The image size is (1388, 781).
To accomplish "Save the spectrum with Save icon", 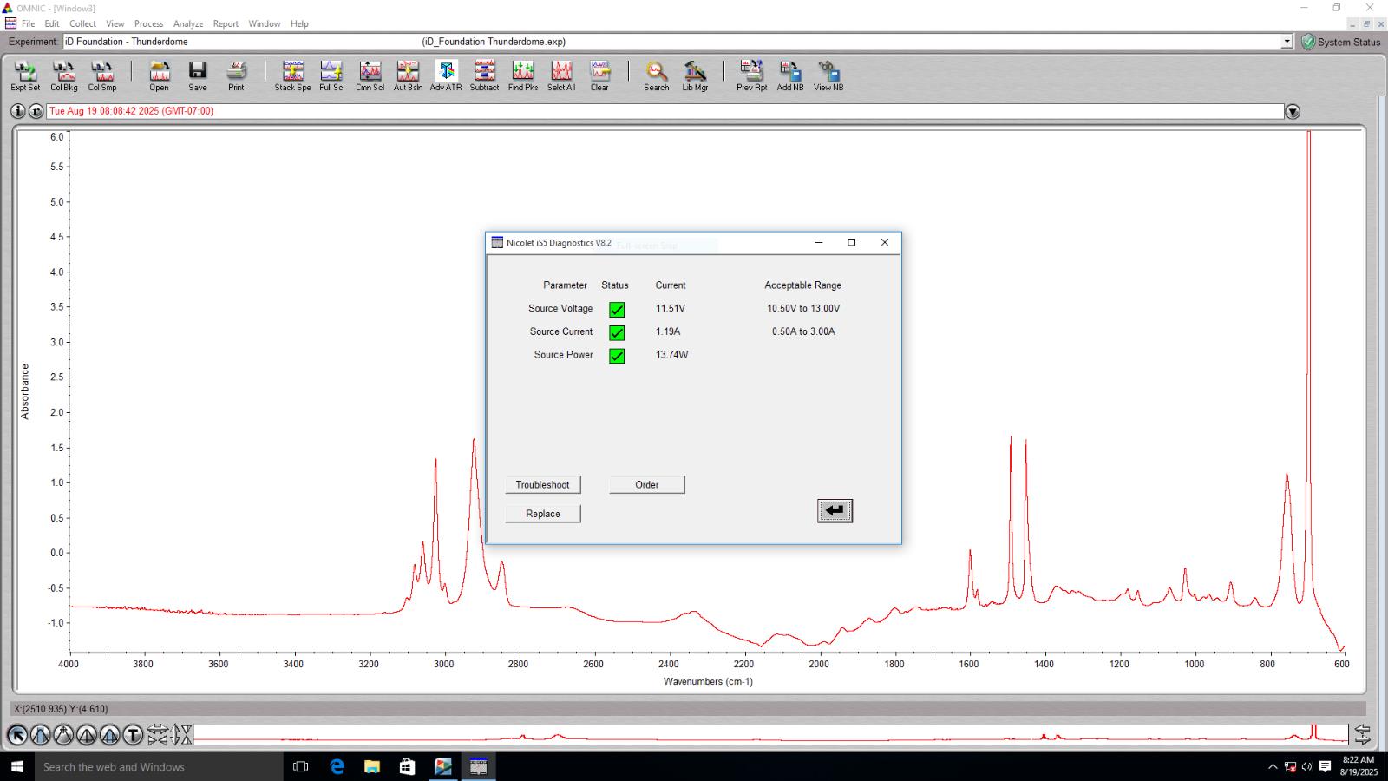I will pos(198,75).
